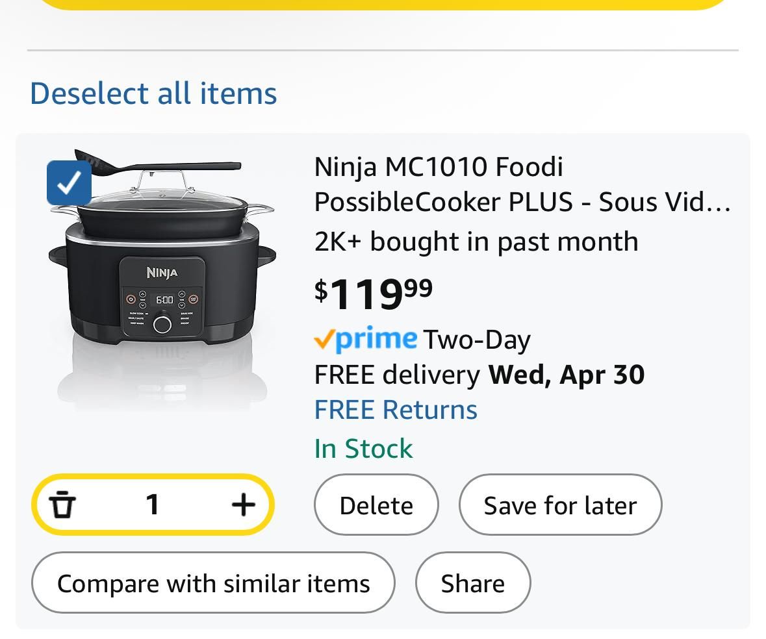View the FREE Returns details
The width and height of the screenshot is (766, 639).
[x=396, y=410]
